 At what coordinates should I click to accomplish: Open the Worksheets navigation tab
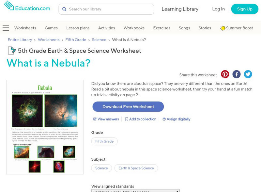pyautogui.click(x=25, y=28)
